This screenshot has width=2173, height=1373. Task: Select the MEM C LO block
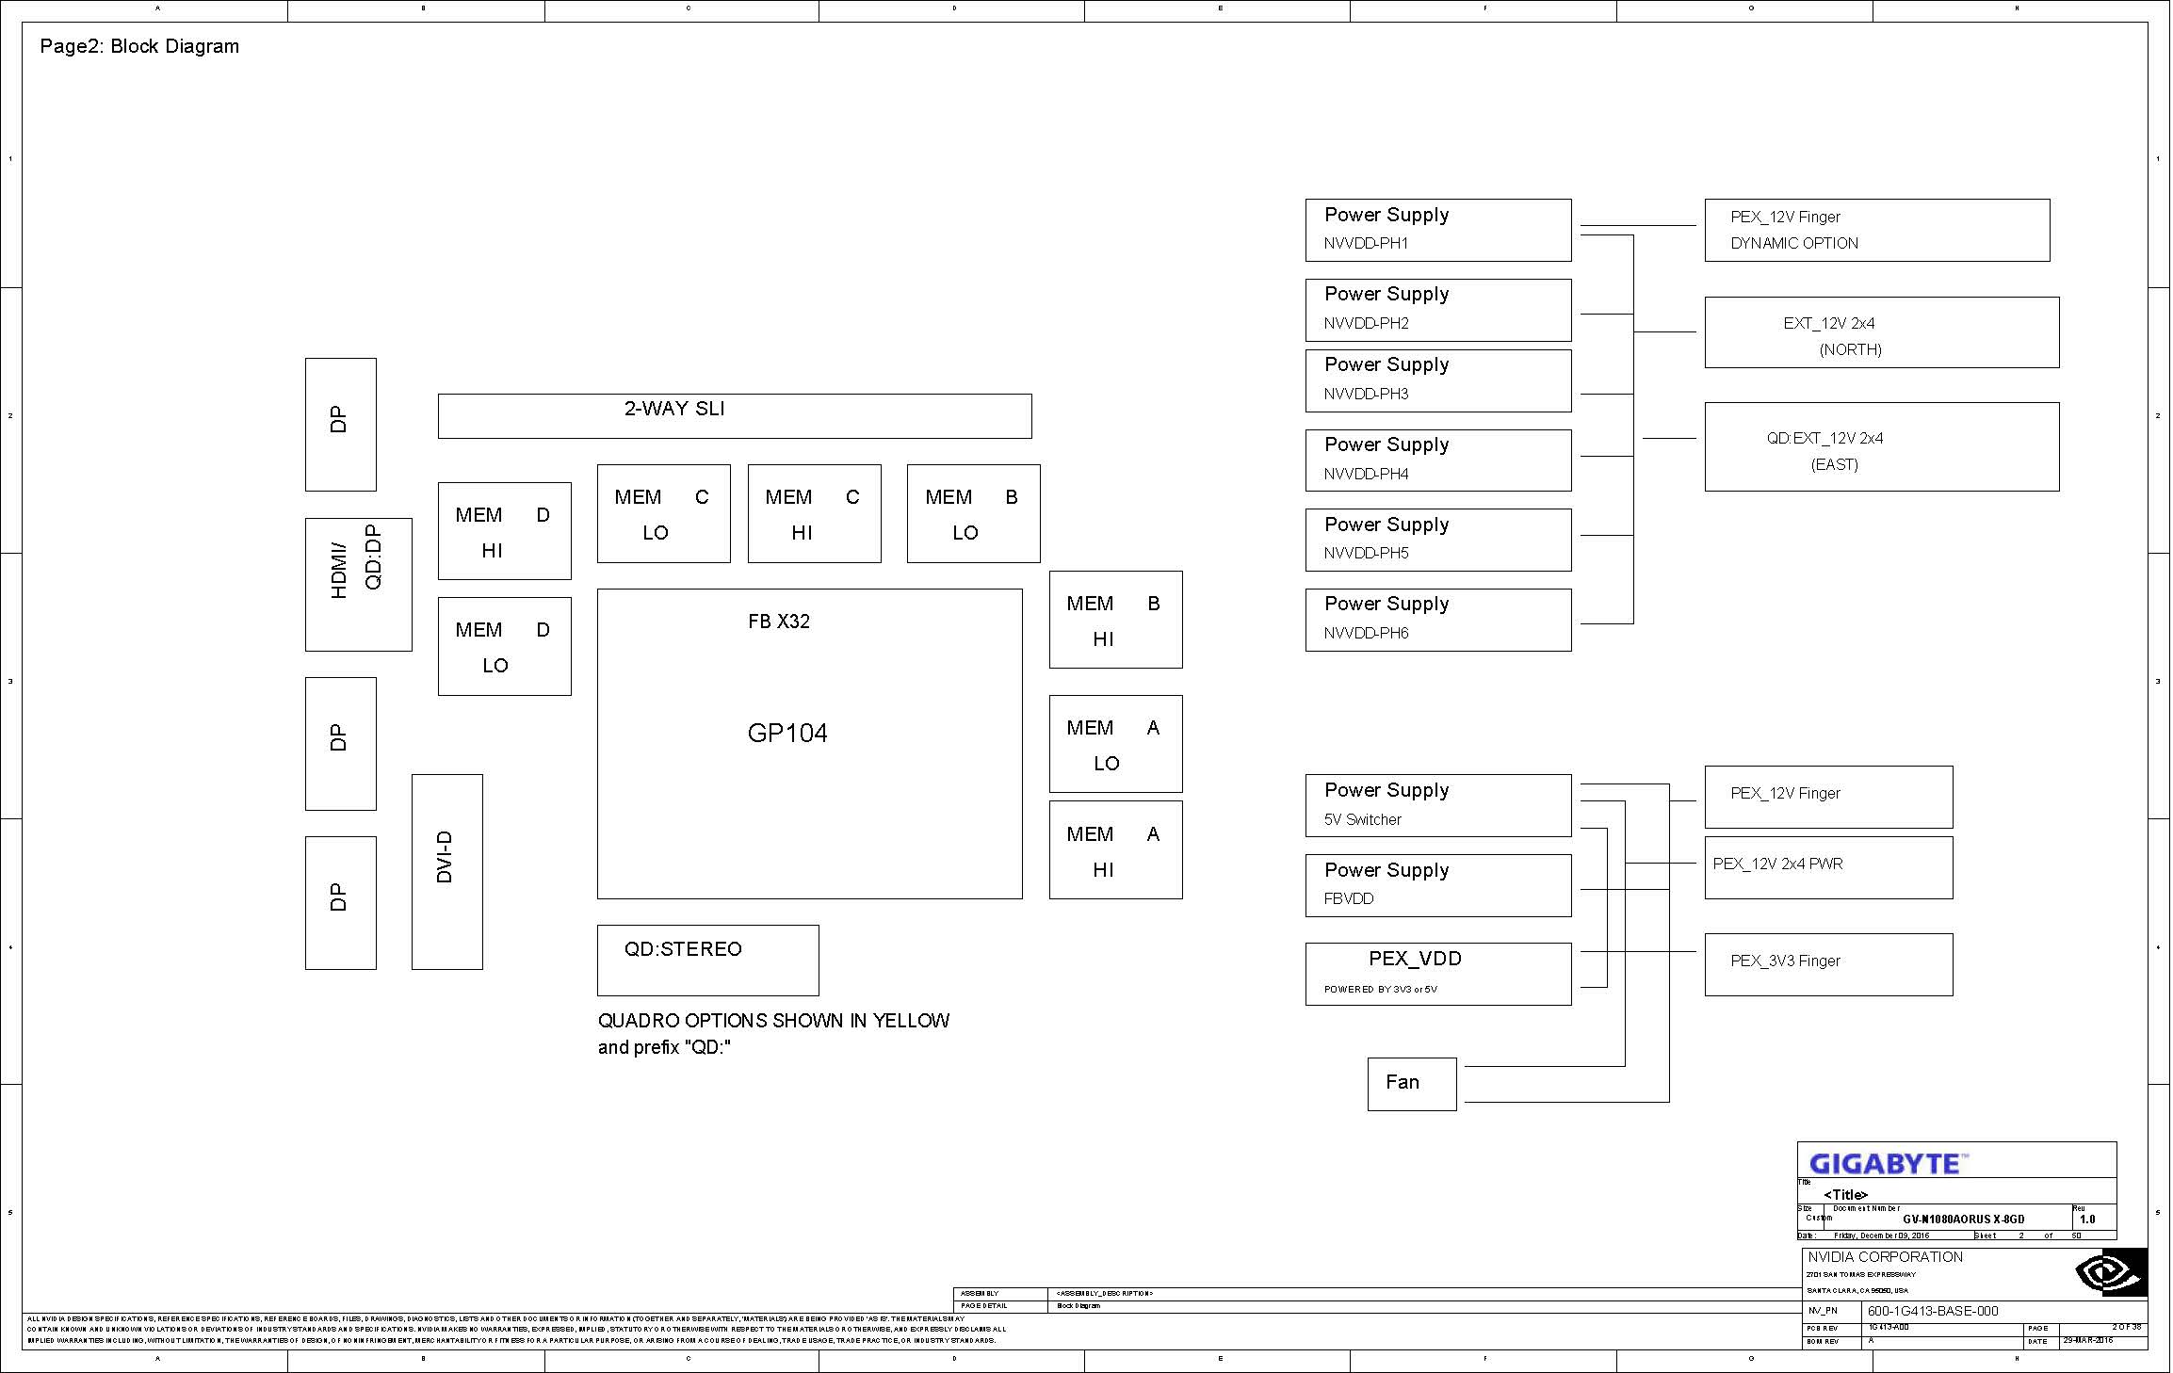[x=663, y=513]
